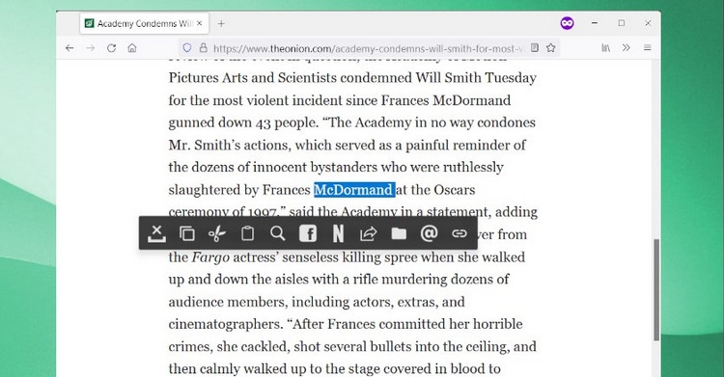Click the share arrow icon in popup toolbar
This screenshot has width=724, height=377.
369,233
